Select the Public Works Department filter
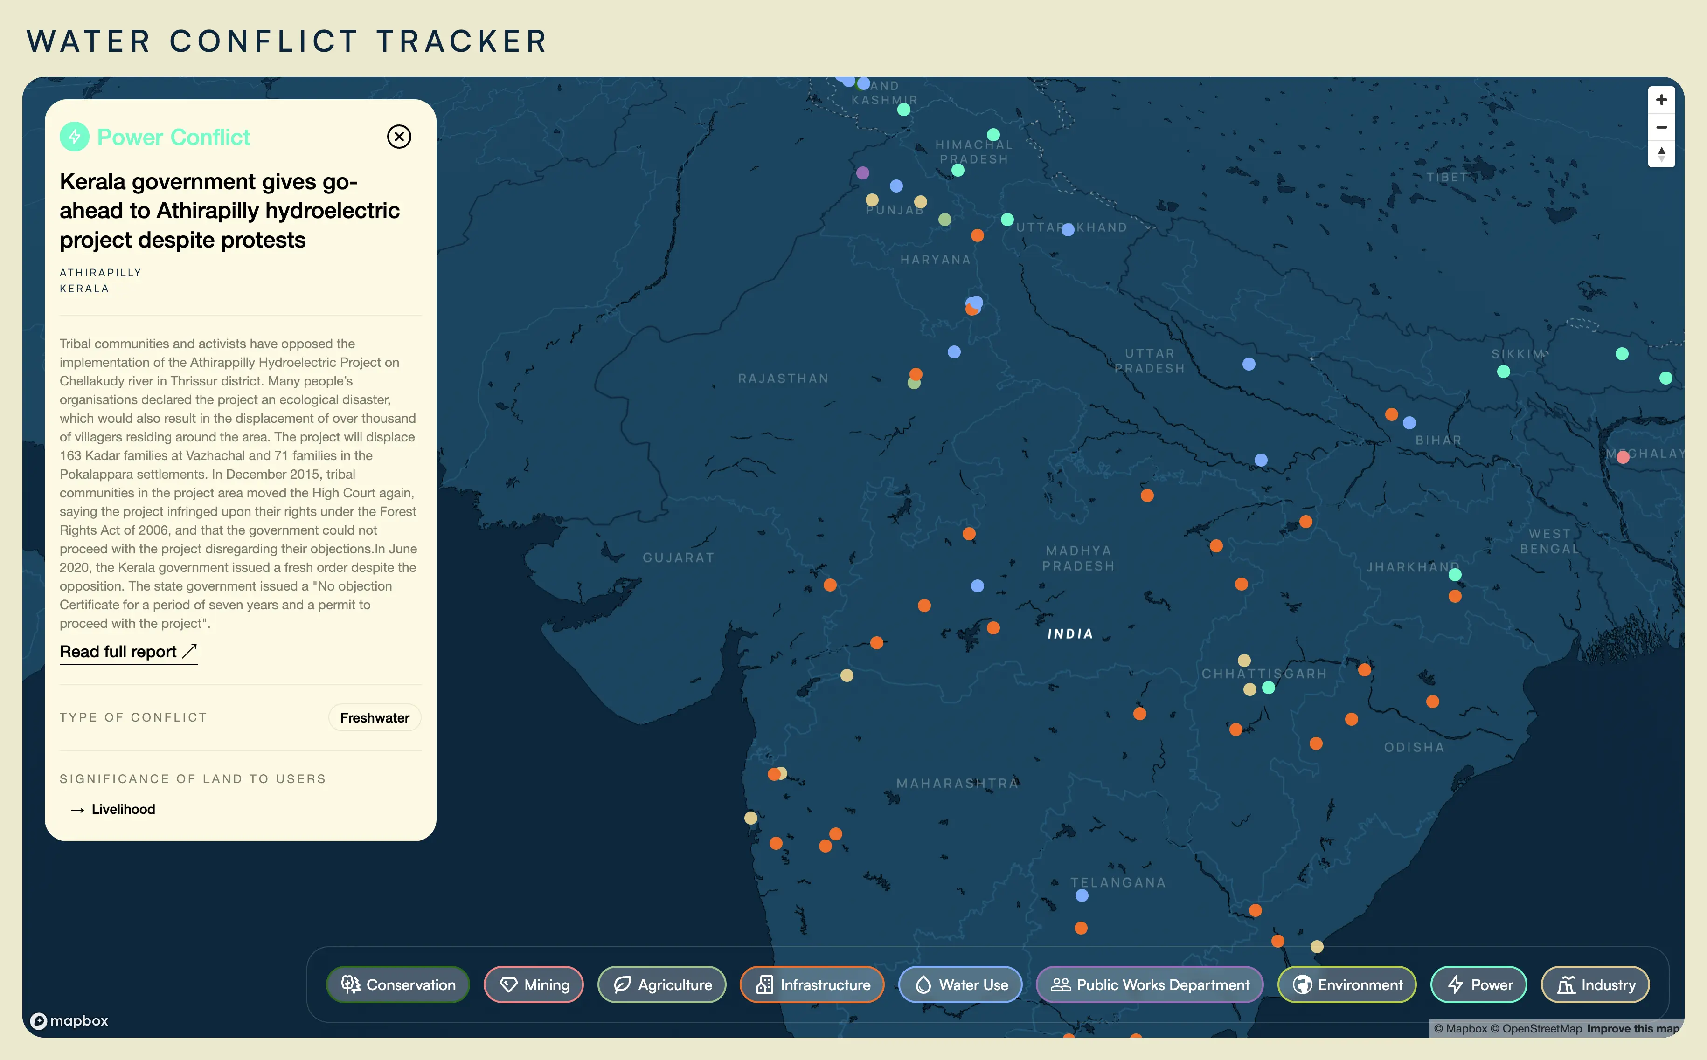This screenshot has width=1707, height=1060. click(x=1150, y=985)
